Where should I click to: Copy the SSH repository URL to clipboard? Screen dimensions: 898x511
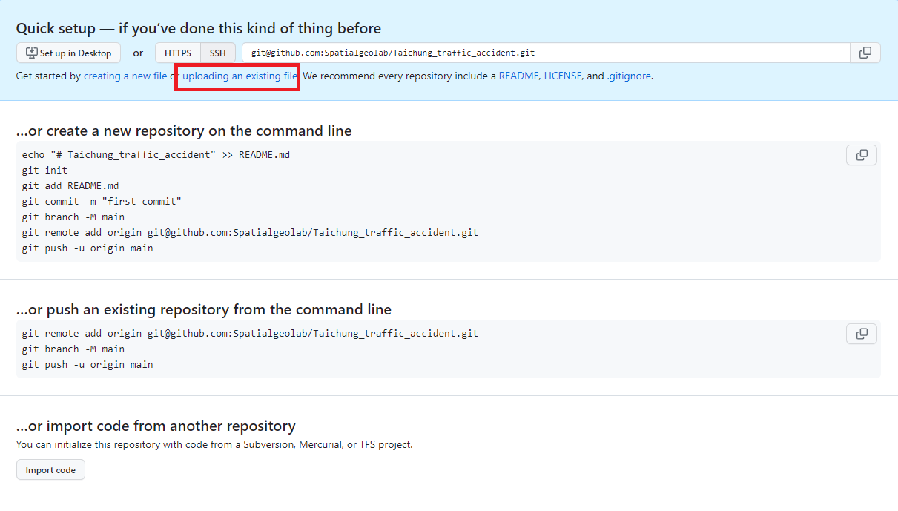pyautogui.click(x=865, y=53)
